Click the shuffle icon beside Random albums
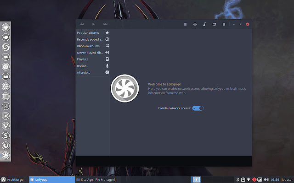Screen dimensions: 294x183 107,46
